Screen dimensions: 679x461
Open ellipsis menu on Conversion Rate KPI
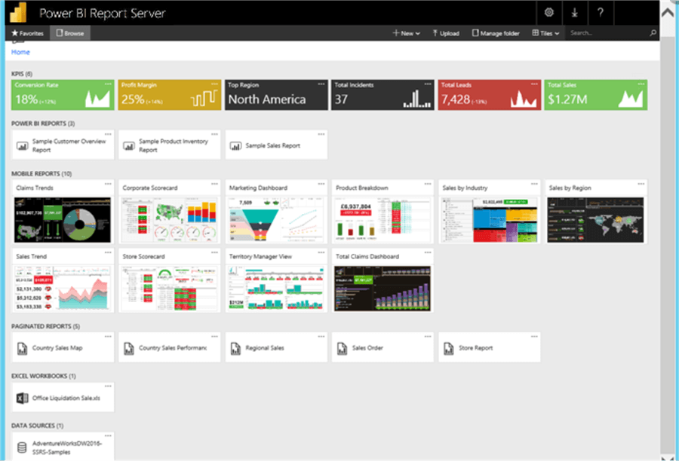[x=108, y=84]
